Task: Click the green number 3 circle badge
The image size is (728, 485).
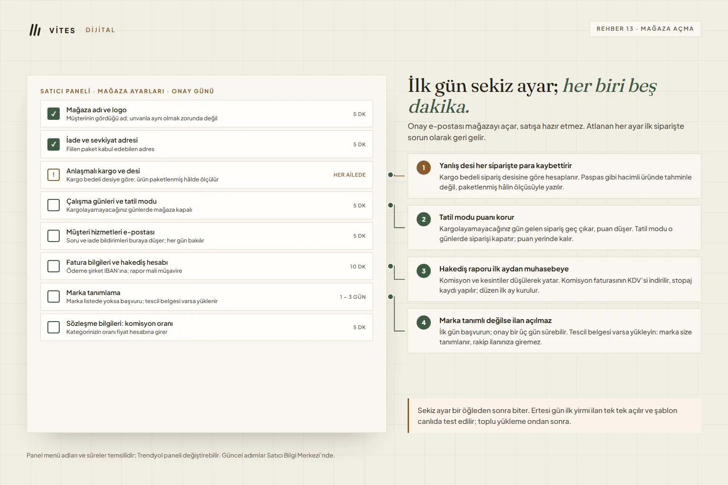Action: (x=424, y=271)
